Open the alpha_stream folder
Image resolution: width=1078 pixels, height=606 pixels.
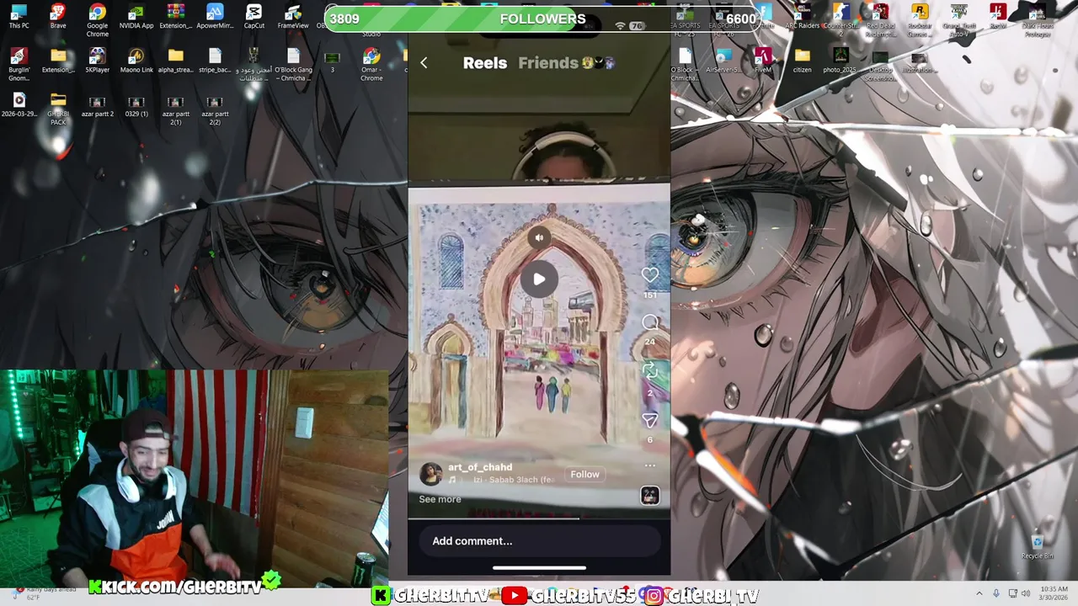pyautogui.click(x=175, y=61)
